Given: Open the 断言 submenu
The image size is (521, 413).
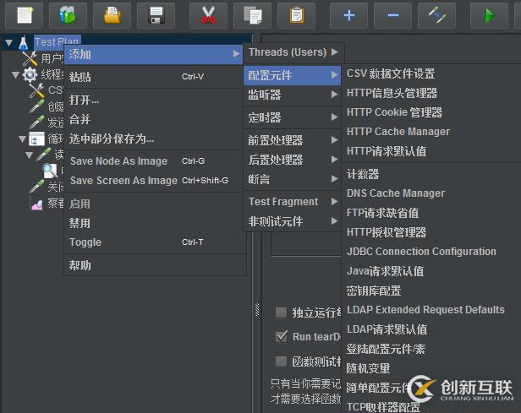Looking at the screenshot, I should [x=293, y=179].
